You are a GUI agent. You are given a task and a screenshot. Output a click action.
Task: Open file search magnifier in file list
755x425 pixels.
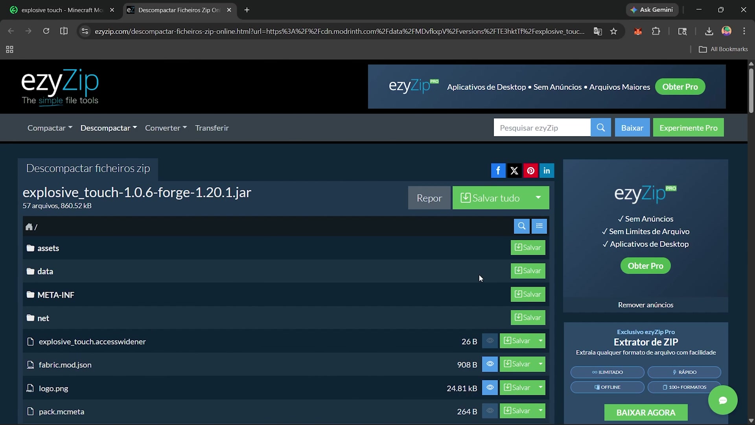521,226
